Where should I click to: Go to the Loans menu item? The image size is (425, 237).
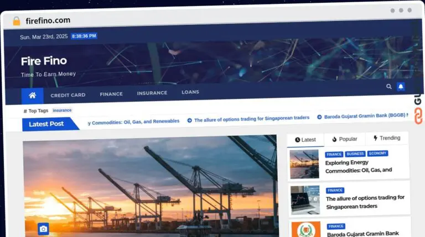(190, 92)
